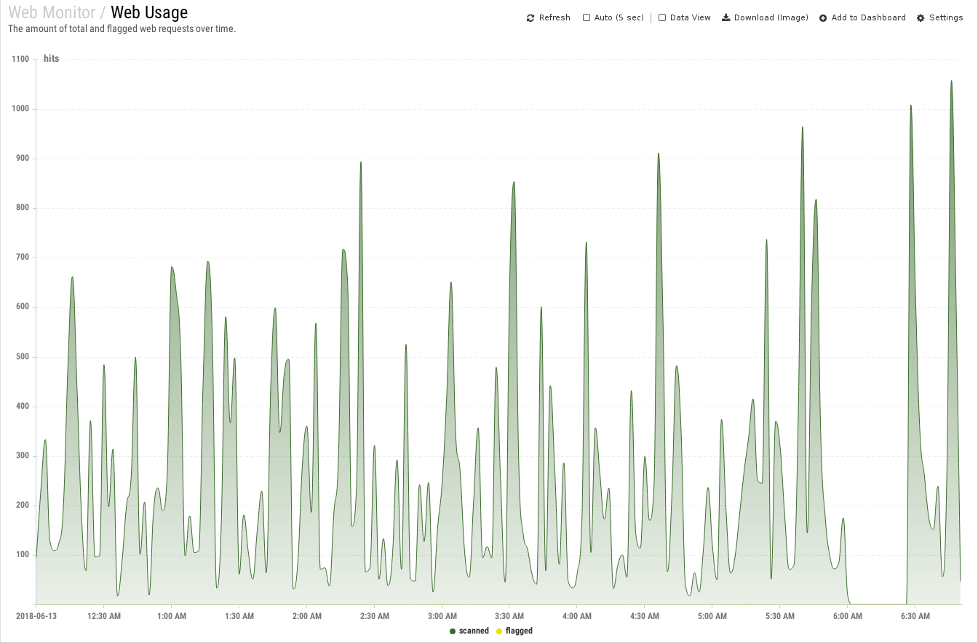The image size is (978, 643).
Task: Click the Settings gear icon
Action: pos(921,18)
